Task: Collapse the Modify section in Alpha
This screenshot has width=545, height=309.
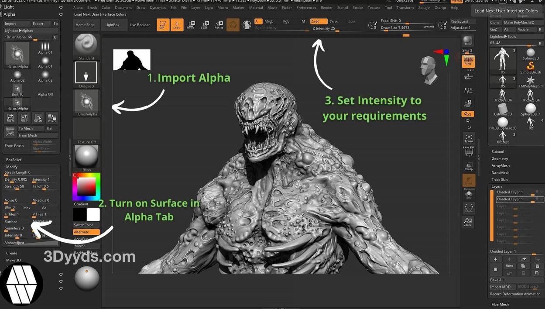Action: pyautogui.click(x=12, y=167)
